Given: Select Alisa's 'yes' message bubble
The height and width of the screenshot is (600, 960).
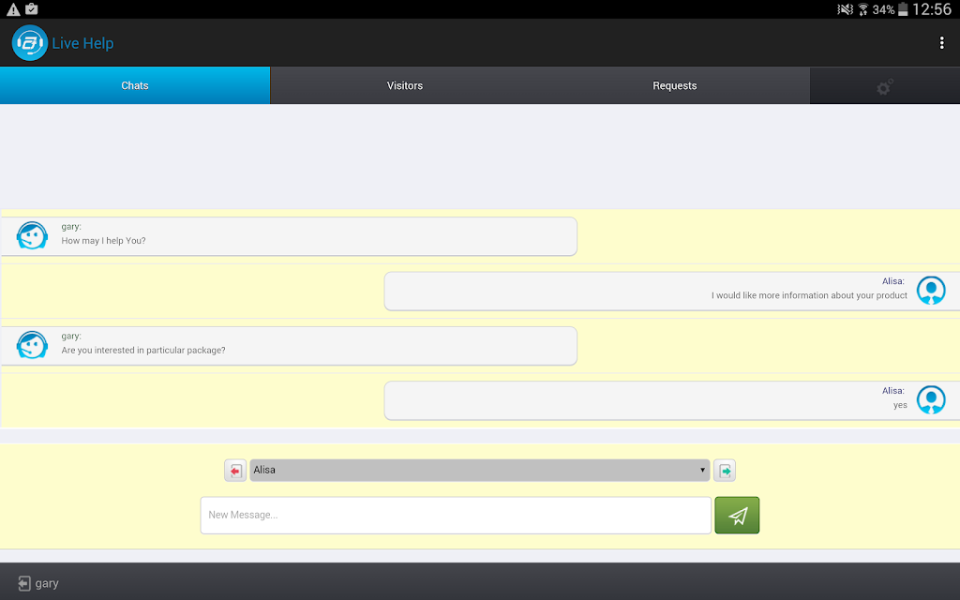Looking at the screenshot, I should (x=671, y=401).
